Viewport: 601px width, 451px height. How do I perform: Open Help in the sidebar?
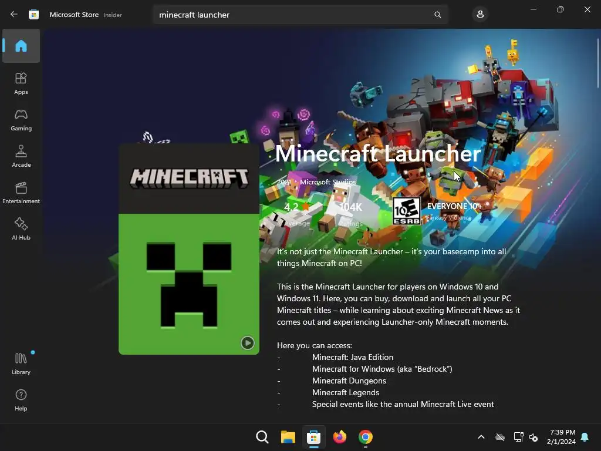(21, 400)
